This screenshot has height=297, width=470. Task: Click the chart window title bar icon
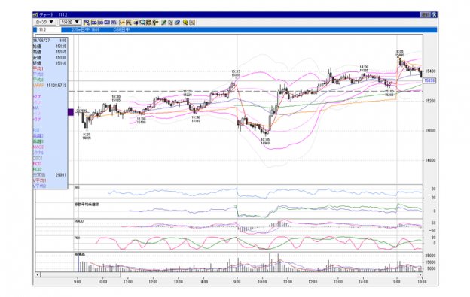35,14
